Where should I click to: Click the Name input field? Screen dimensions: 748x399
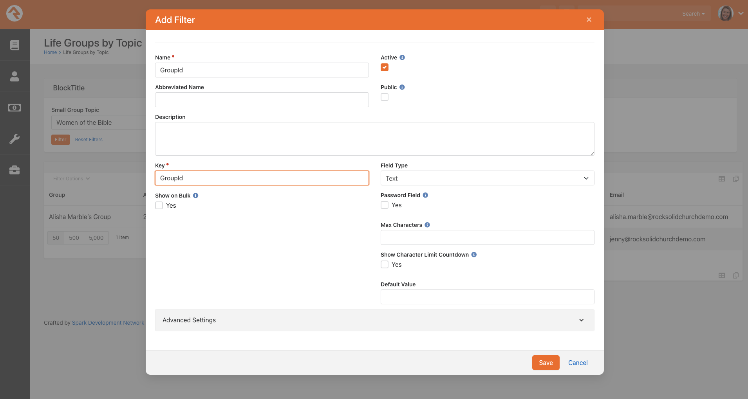[x=262, y=70]
